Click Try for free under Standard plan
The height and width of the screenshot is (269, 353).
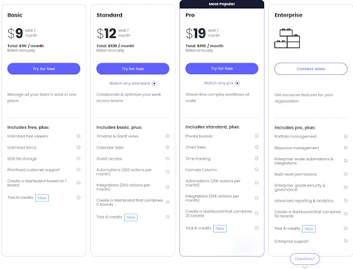point(132,69)
